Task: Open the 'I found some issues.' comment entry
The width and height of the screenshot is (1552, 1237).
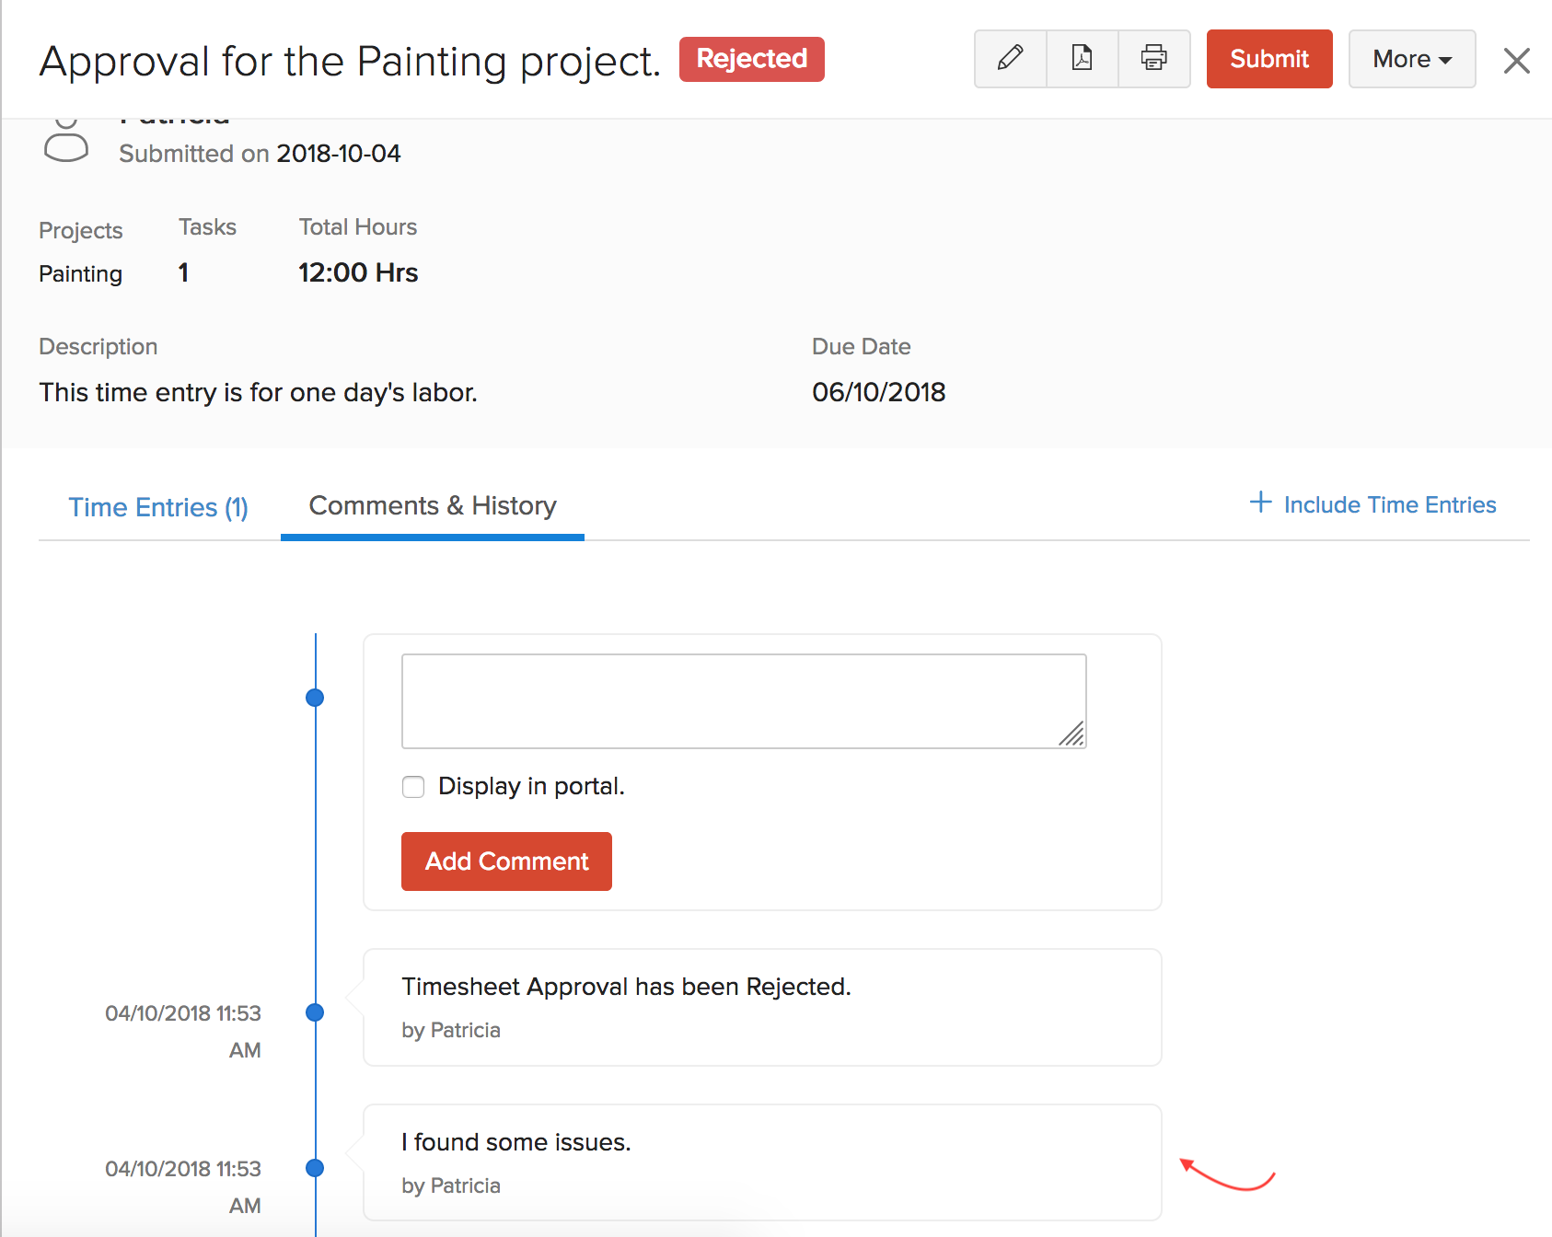Action: pos(761,1162)
